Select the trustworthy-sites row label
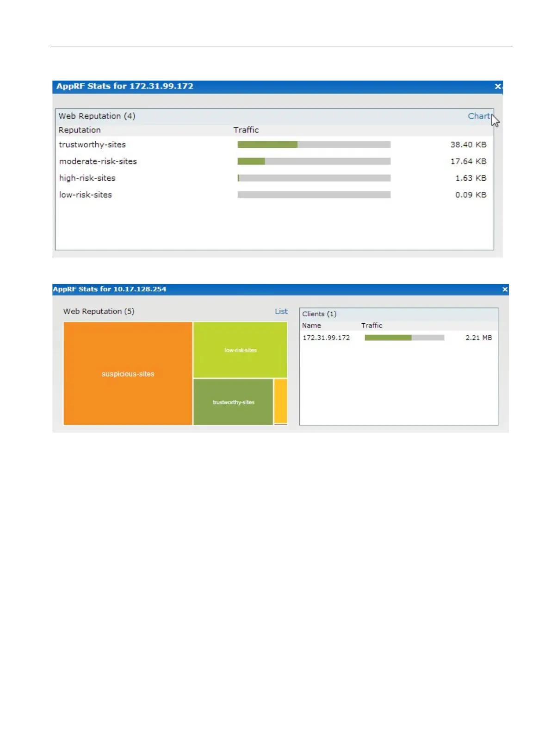551x735 pixels. [92, 144]
